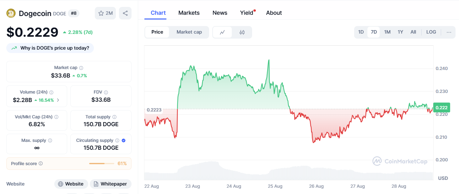The image size is (459, 194).
Task: Open more chart options via ellipsis
Action: tap(449, 32)
